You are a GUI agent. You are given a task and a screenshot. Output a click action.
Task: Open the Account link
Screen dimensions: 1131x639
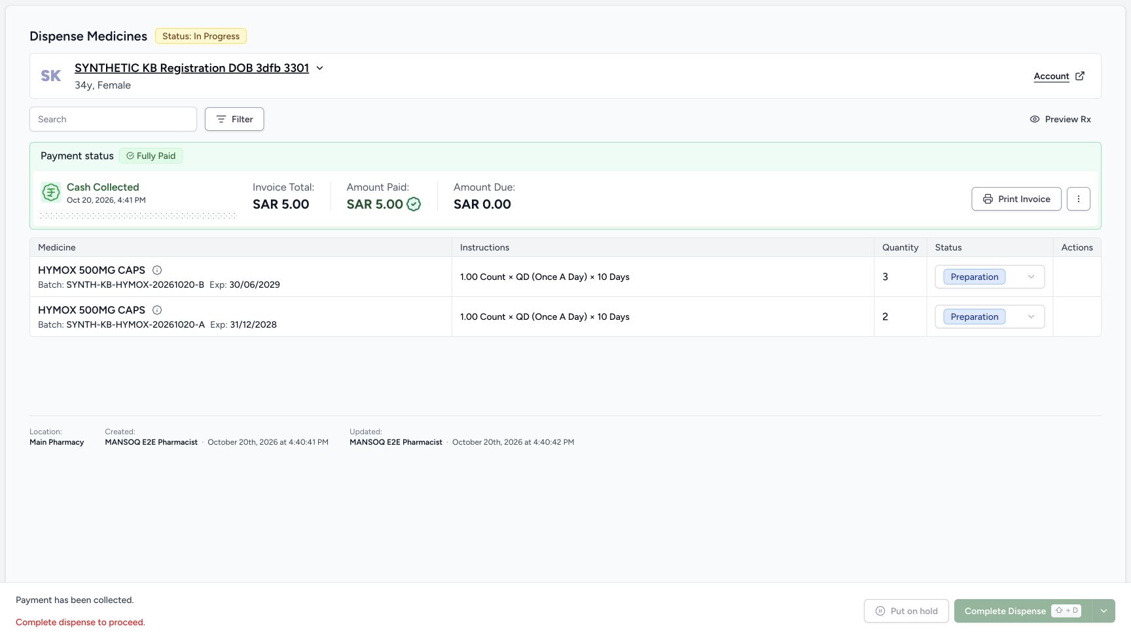pos(1051,76)
